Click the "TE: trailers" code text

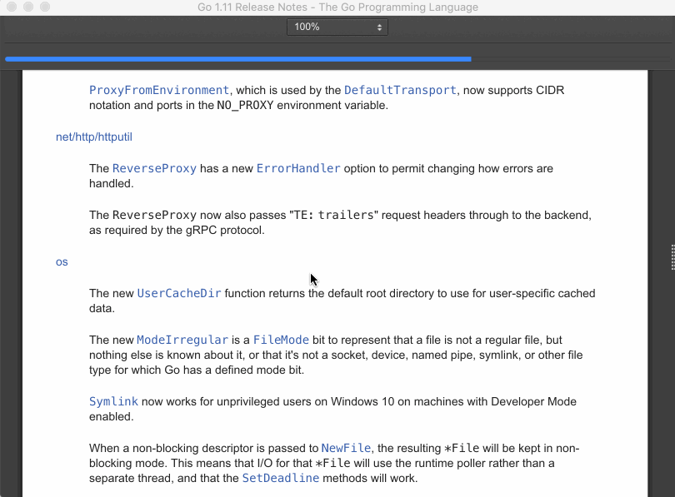[x=333, y=215]
